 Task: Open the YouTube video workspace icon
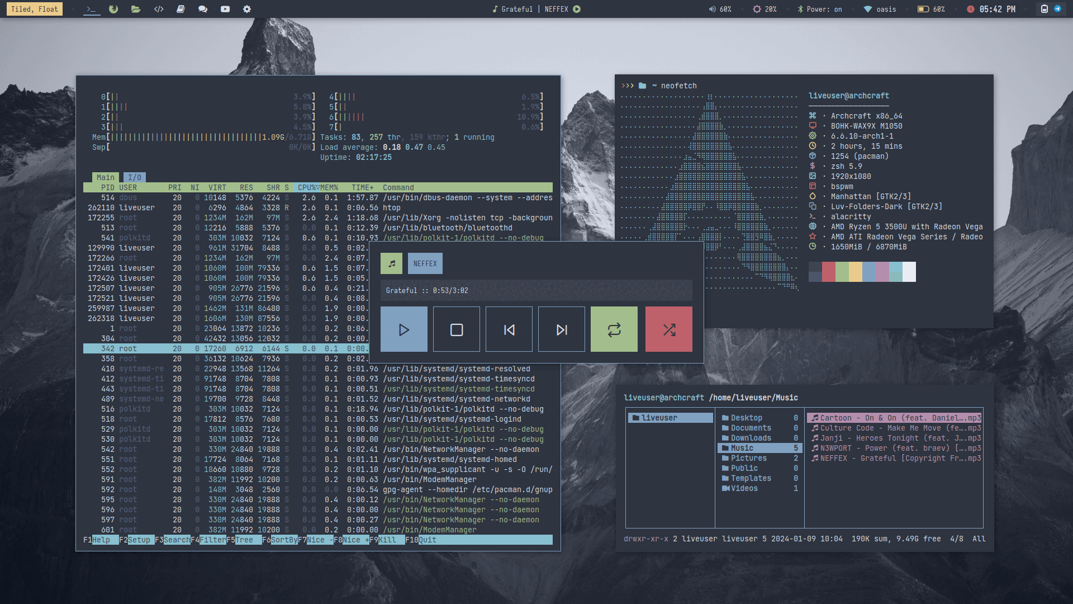click(225, 9)
